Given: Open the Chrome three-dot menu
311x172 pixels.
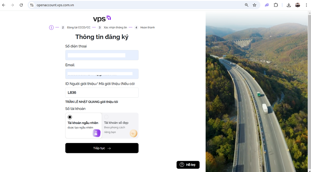Looking at the screenshot, I should click(306, 5).
